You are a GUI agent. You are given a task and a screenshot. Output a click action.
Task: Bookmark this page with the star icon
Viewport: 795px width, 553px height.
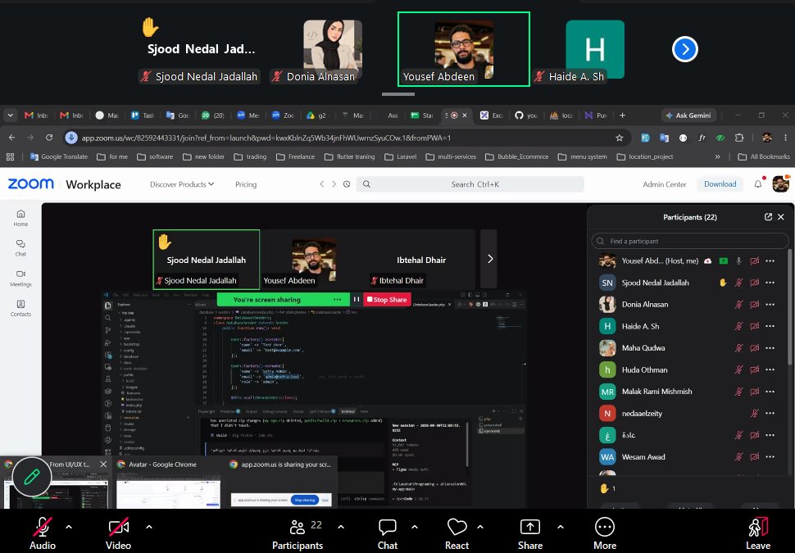click(619, 138)
